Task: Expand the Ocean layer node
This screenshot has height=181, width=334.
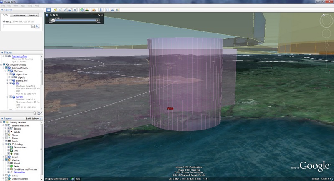Action: [3, 157]
